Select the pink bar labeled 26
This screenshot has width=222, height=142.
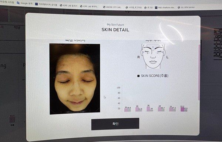pos(148,109)
